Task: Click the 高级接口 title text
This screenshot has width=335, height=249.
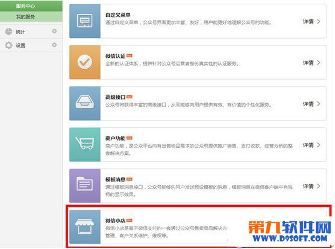Action: [x=115, y=97]
